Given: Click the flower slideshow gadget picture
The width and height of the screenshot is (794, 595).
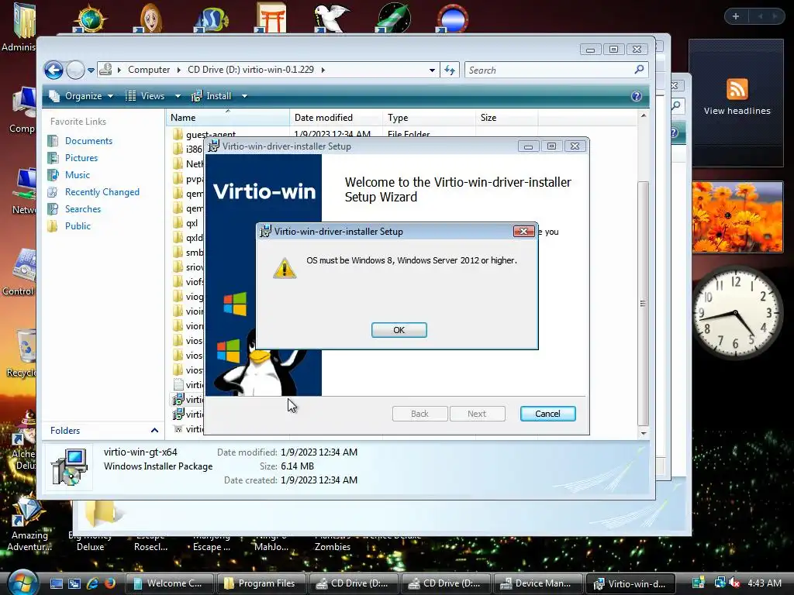Looking at the screenshot, I should coord(737,217).
